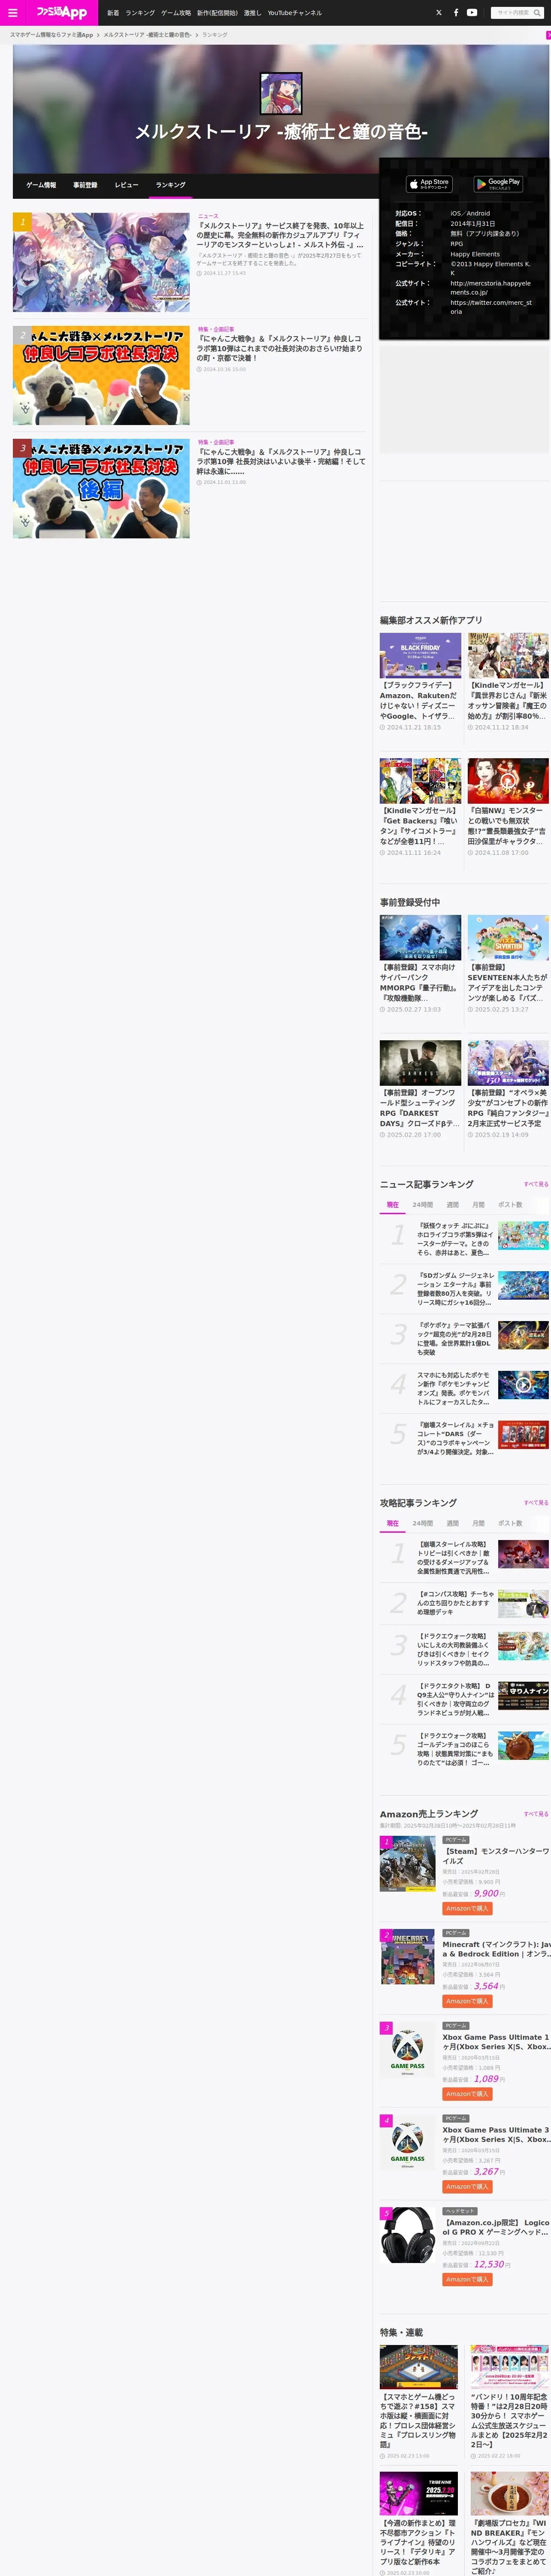Select the ランキング tab under the title
The height and width of the screenshot is (2576, 551).
pos(170,185)
